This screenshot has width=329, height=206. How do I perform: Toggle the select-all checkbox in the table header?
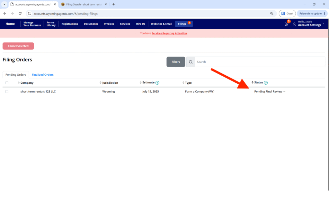point(7,83)
